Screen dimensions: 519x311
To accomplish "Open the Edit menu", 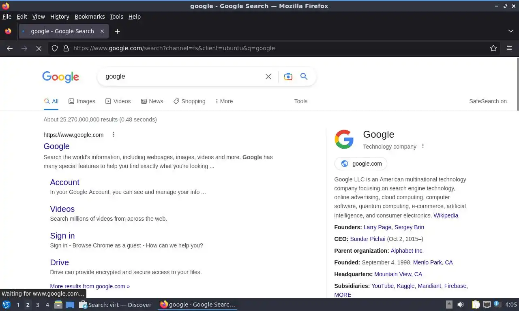I will (x=22, y=17).
